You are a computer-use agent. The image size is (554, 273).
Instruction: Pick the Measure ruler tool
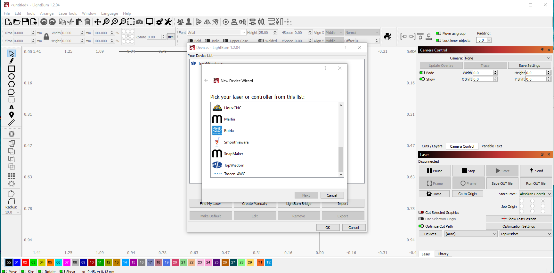(x=12, y=122)
